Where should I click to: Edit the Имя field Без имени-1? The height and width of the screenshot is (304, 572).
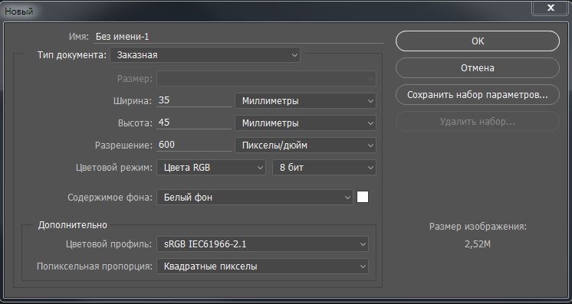238,37
